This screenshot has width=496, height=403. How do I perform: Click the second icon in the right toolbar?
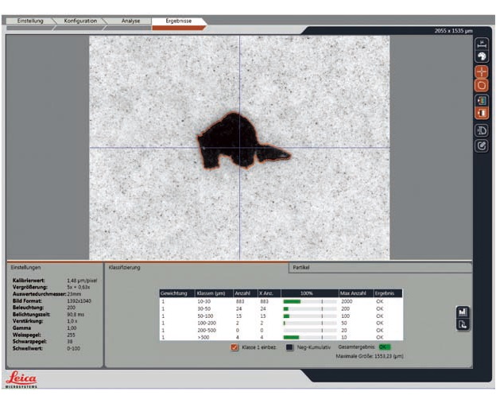pos(482,58)
